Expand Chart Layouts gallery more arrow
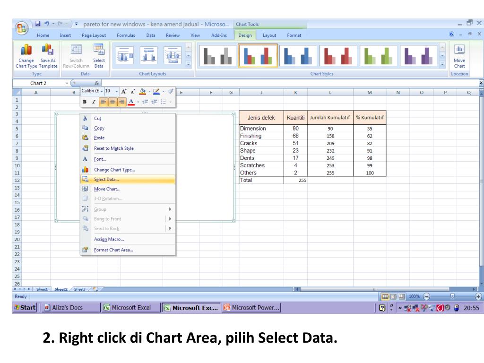The height and width of the screenshot is (363, 484). coord(188,65)
